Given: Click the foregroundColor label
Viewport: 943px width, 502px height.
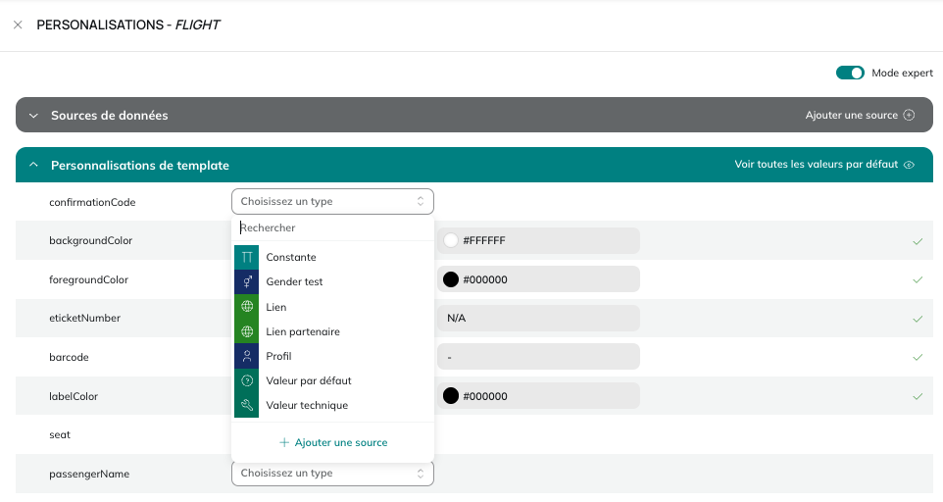Looking at the screenshot, I should (x=88, y=279).
